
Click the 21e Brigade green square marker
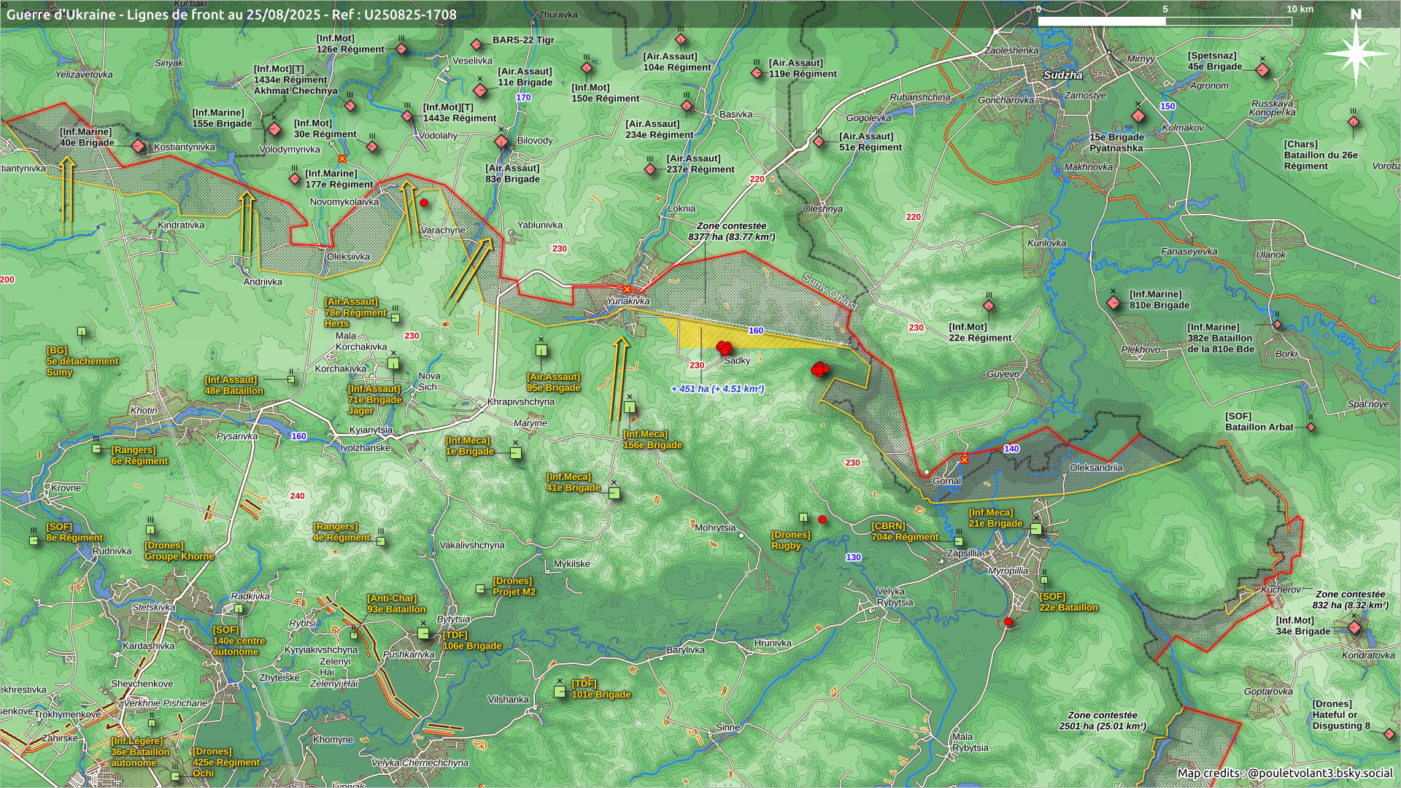click(1036, 528)
